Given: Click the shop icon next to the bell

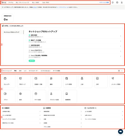Looking at the screenshot, I should tap(117, 2).
